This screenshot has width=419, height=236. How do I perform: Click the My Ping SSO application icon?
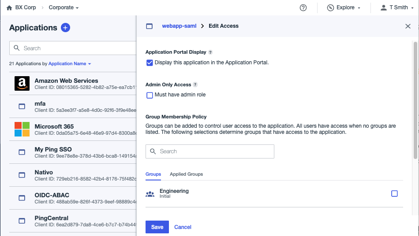[x=22, y=152]
